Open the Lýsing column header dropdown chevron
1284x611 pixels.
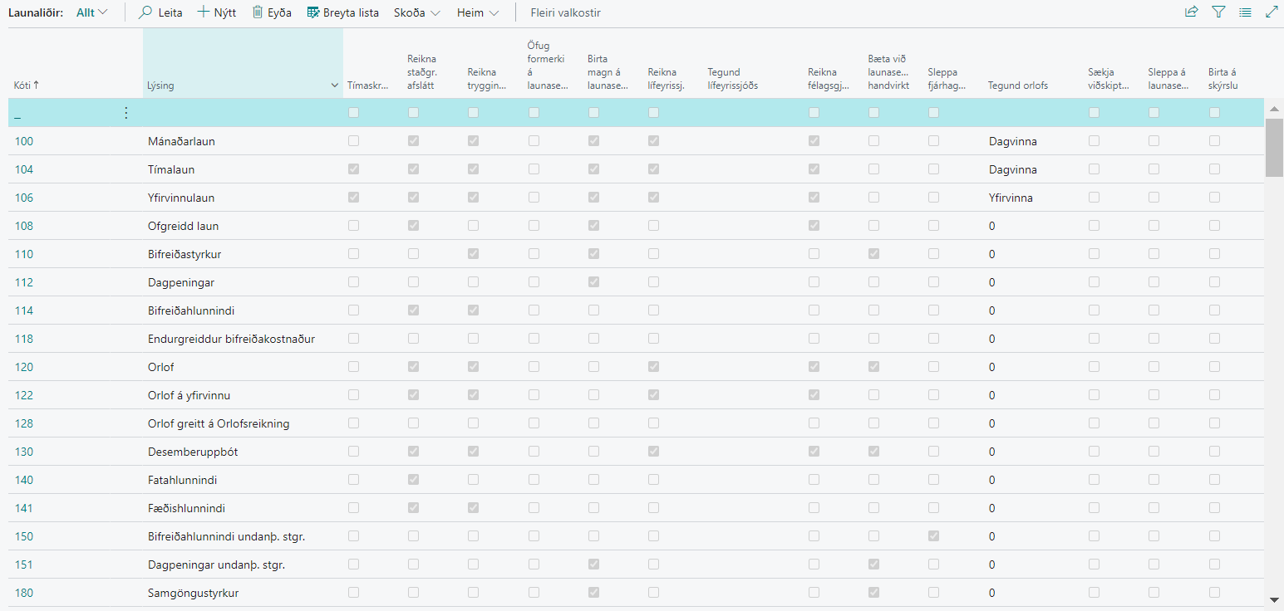[x=335, y=86]
